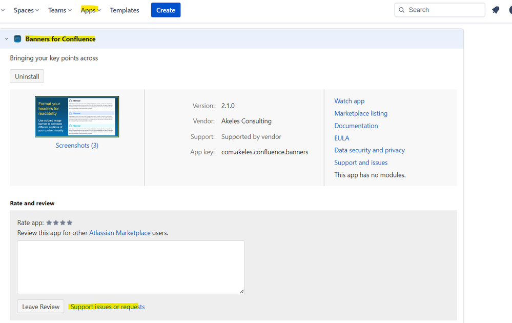Click the notifications bell icon

pyautogui.click(x=496, y=10)
